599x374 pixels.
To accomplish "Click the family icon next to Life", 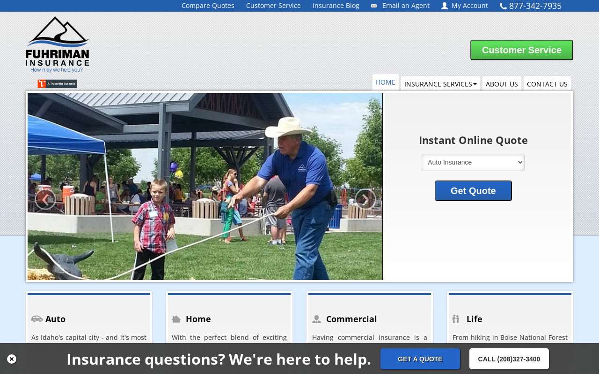I will pyautogui.click(x=456, y=319).
